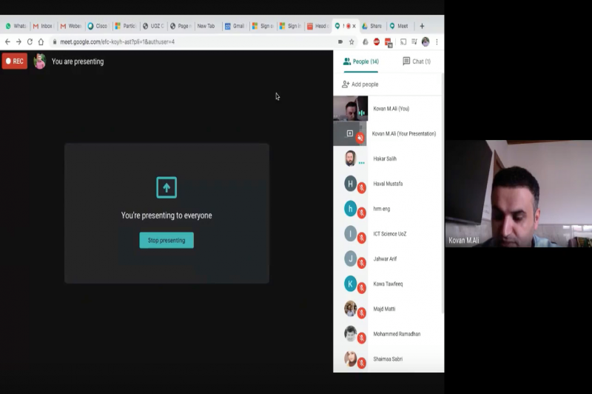Click the muted audio icon on Your Presentation
Screen dimensions: 592x394
[x=360, y=137]
